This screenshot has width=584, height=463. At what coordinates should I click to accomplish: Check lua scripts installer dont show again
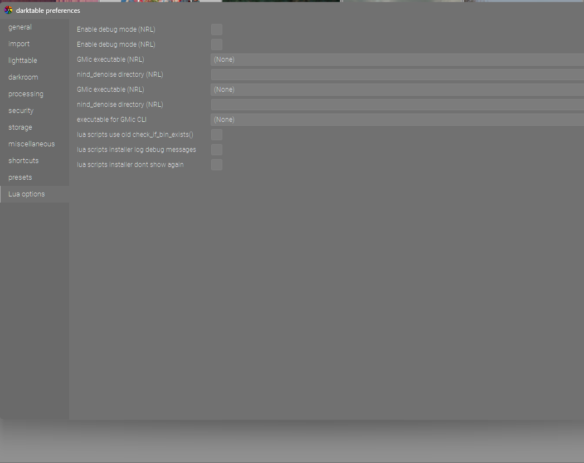tap(217, 165)
